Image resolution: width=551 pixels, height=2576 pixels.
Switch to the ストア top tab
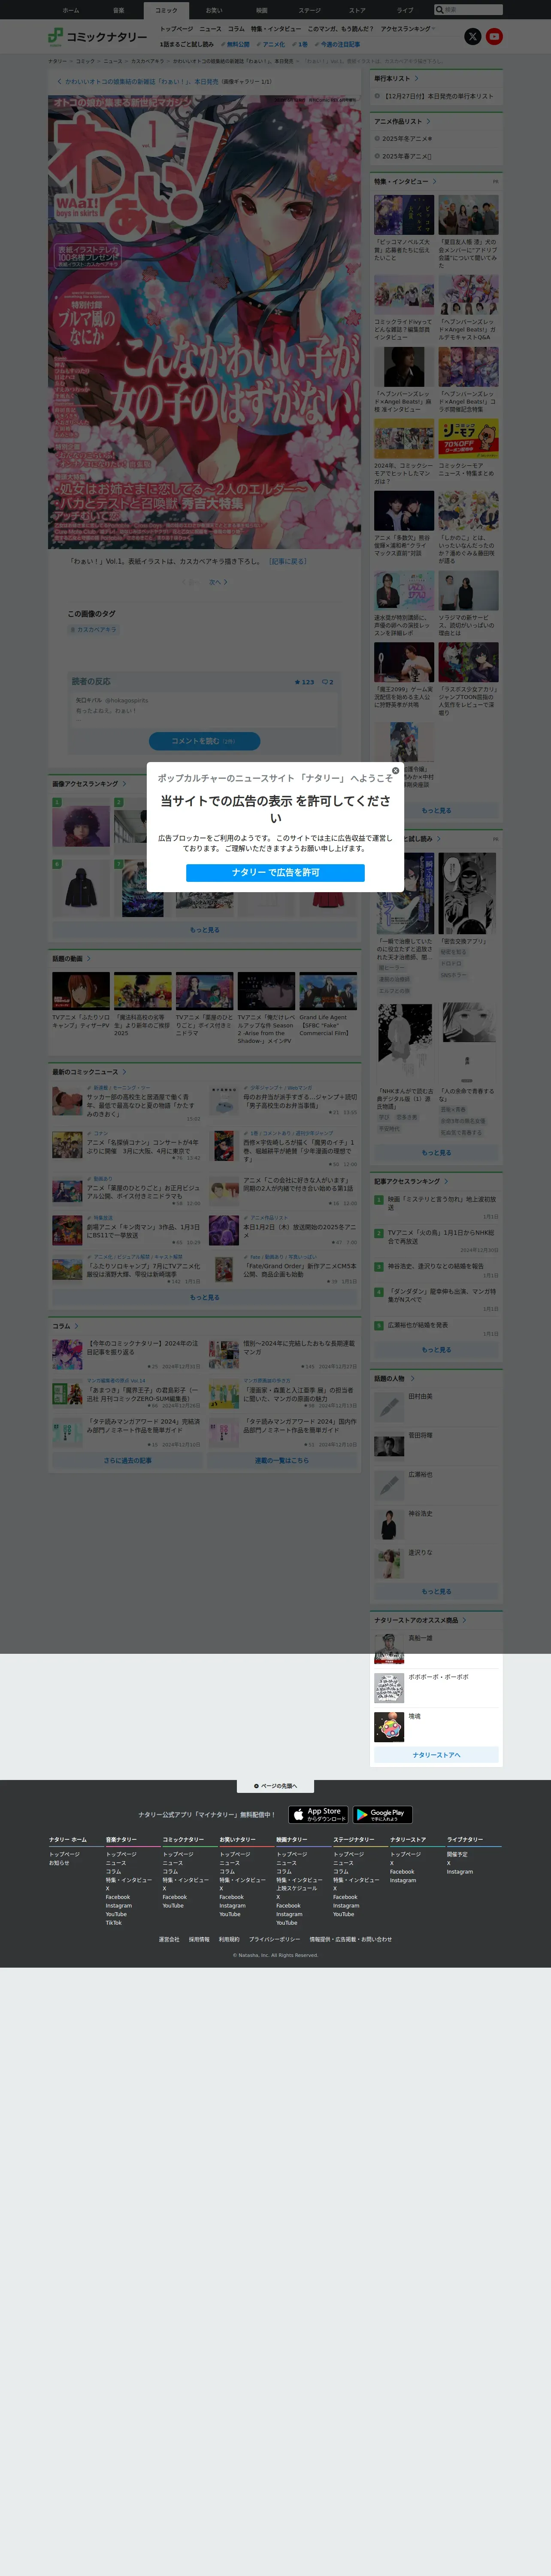point(357,10)
